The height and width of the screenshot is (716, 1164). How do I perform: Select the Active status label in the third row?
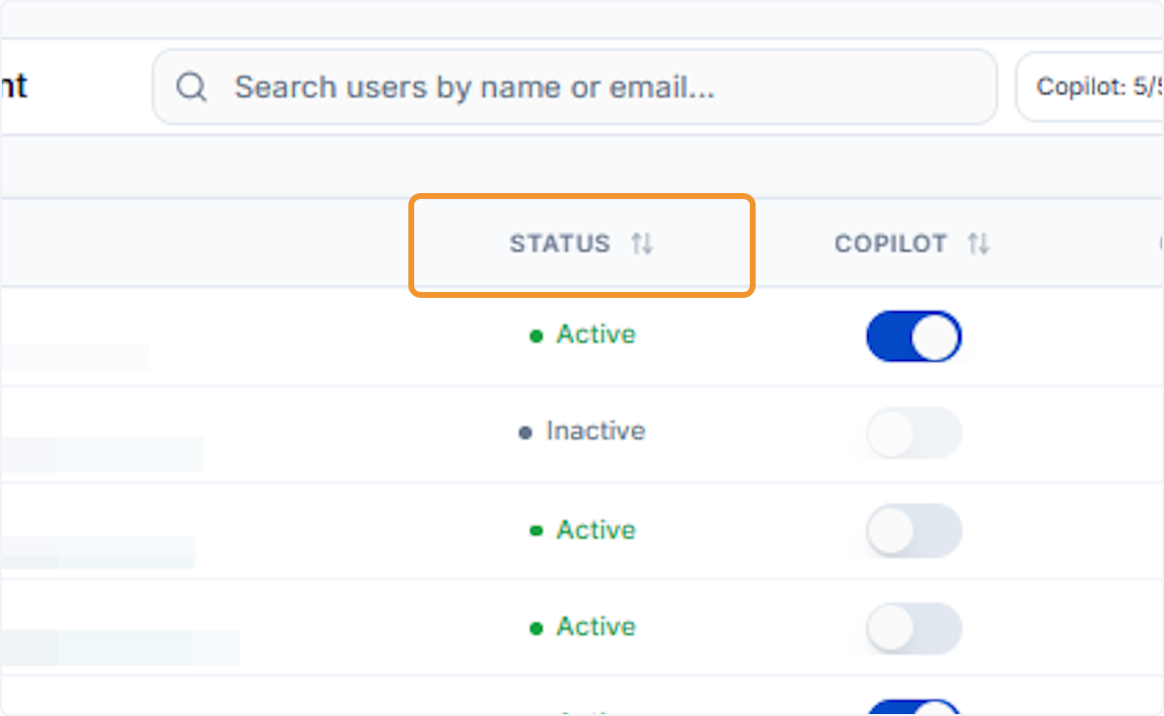596,530
